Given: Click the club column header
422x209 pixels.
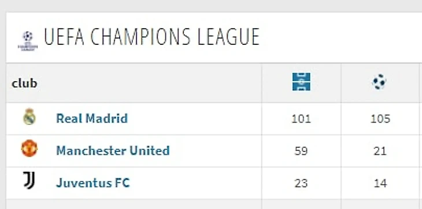Looking at the screenshot, I should click(24, 83).
